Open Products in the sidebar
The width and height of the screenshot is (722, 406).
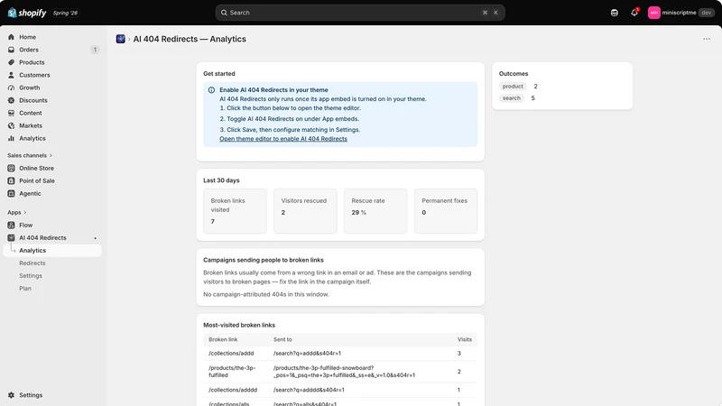click(x=32, y=62)
